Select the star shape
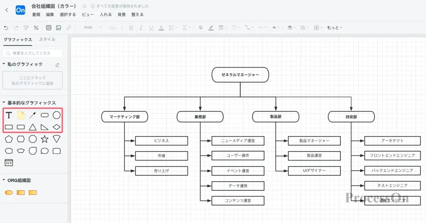Screen dimensions: 426x223 45,139
